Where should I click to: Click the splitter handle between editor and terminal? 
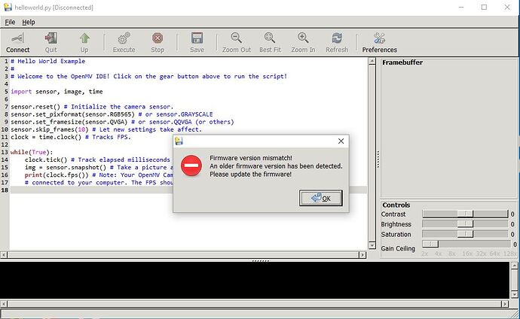click(261, 261)
